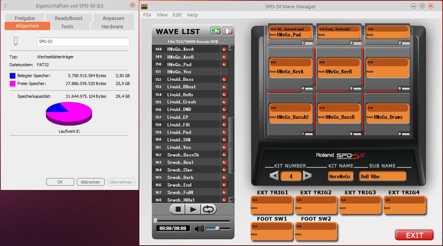This screenshot has height=246, width=443.
Task: Select the EXT TRIG3 MAIN slot
Action: 360,208
